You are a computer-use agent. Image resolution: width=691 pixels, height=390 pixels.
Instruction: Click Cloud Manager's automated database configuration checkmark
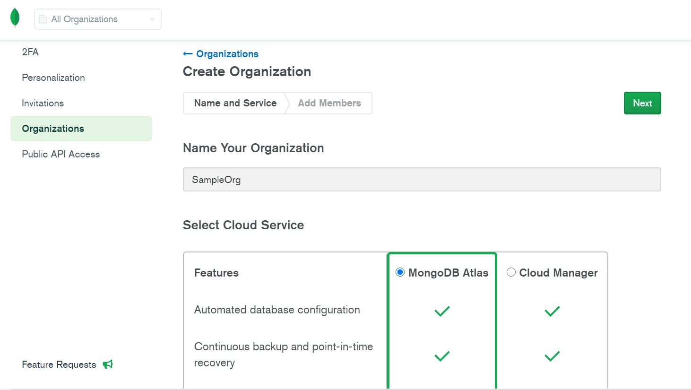point(552,311)
